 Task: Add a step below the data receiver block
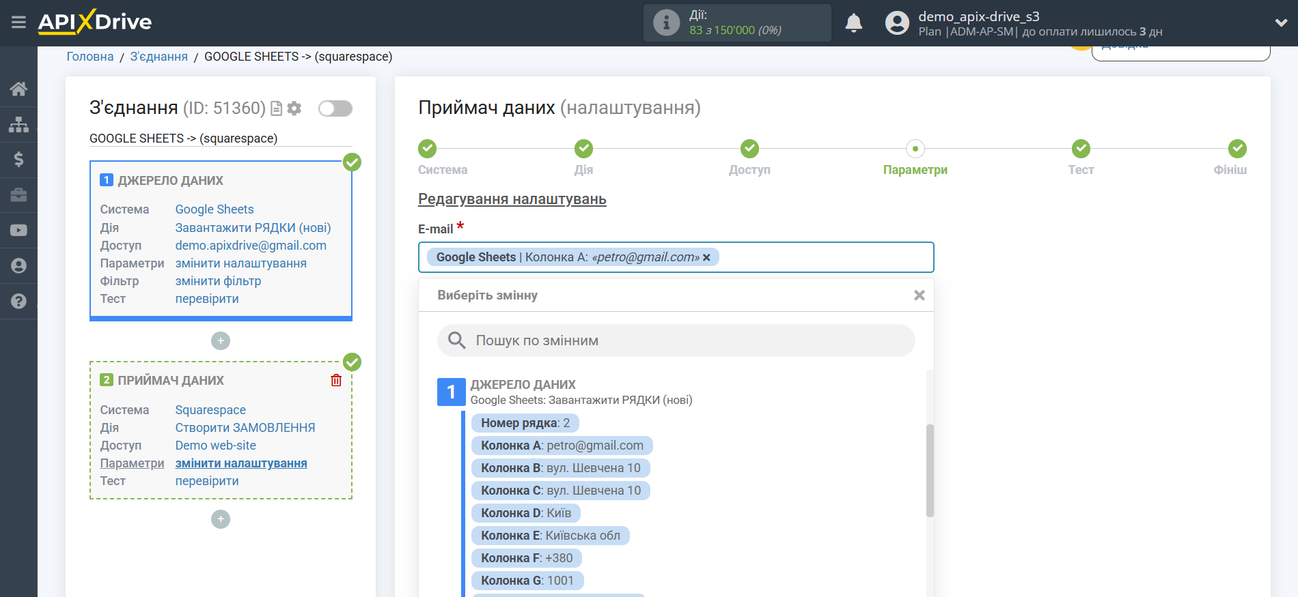point(221,520)
